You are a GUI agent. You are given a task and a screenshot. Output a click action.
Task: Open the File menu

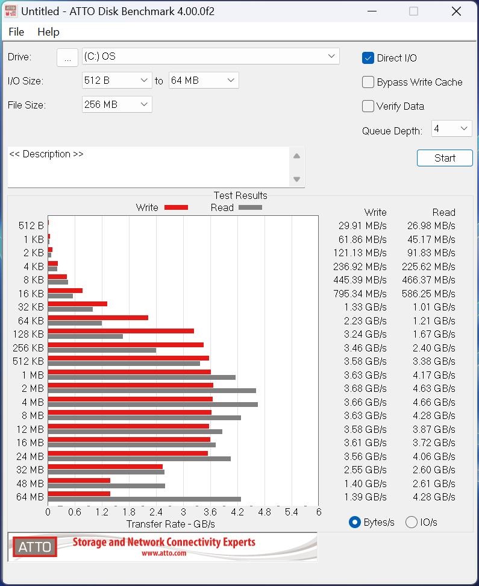[16, 32]
